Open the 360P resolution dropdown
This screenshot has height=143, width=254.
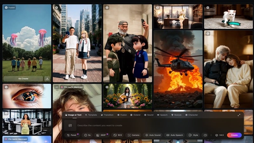click(x=101, y=135)
